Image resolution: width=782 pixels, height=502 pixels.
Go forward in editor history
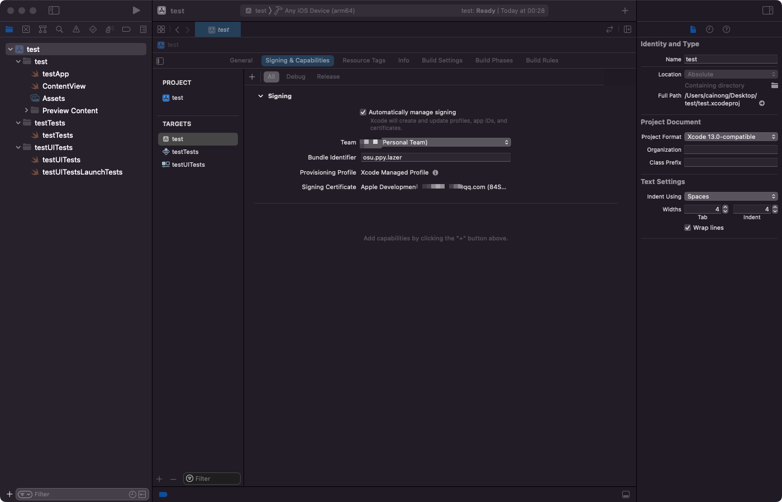click(188, 30)
